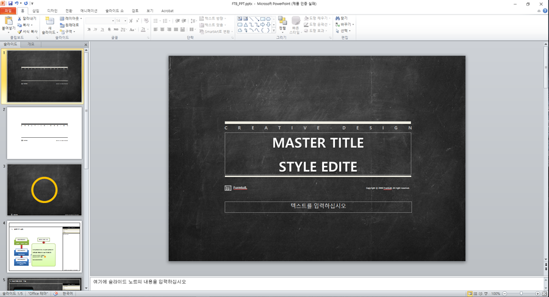Select slide 3 thumbnail with yellow circle
The width and height of the screenshot is (549, 297).
tap(44, 190)
